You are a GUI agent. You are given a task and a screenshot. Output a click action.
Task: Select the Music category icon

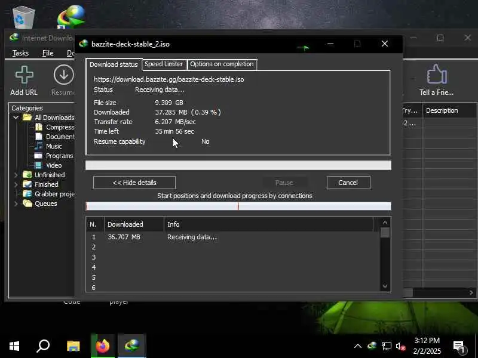tap(39, 146)
